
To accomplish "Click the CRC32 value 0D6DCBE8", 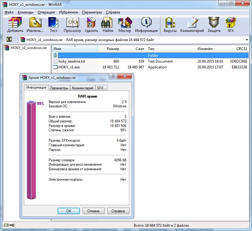I will pos(239,61).
